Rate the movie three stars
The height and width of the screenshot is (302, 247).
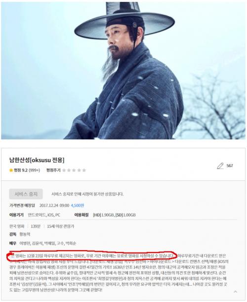tap(74, 170)
